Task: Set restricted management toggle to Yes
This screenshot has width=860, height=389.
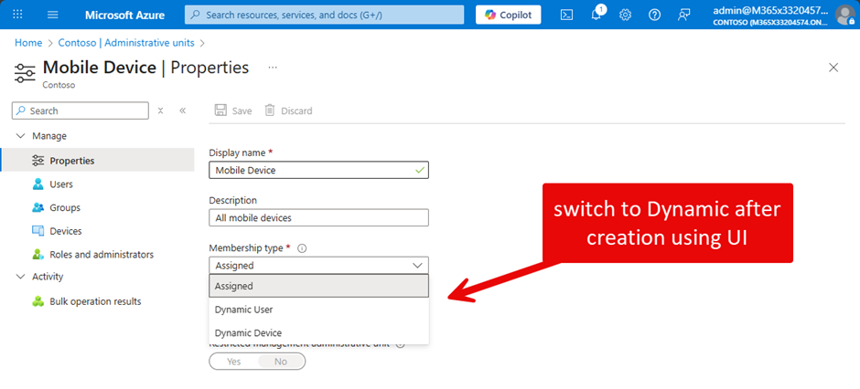Action: point(233,362)
